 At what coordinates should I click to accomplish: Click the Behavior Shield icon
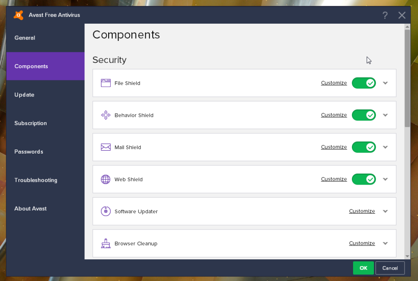[x=106, y=115]
